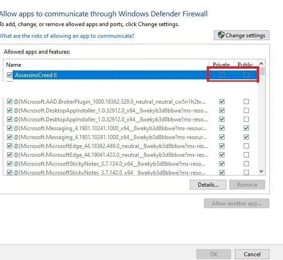Enable Private checkbox for AssassinsCreed II
Image resolution: width=283 pixels, height=260 pixels.
(222, 75)
